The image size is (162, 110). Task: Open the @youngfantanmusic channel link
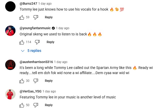[35, 28]
